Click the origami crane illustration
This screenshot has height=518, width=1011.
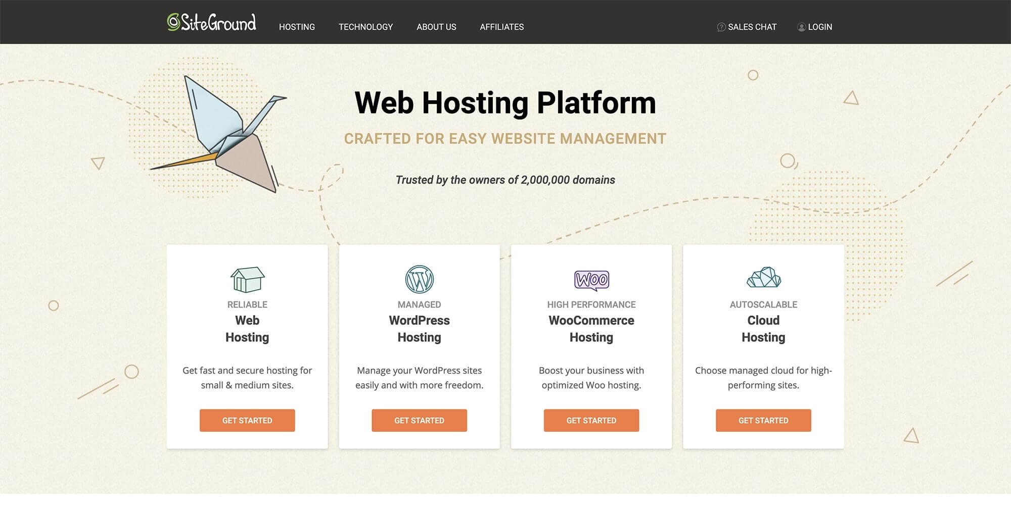[218, 134]
